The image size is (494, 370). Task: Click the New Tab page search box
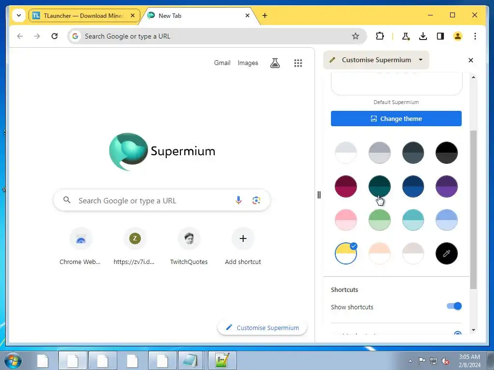point(162,200)
